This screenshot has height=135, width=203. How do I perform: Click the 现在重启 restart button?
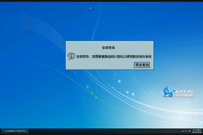pyautogui.click(x=142, y=65)
